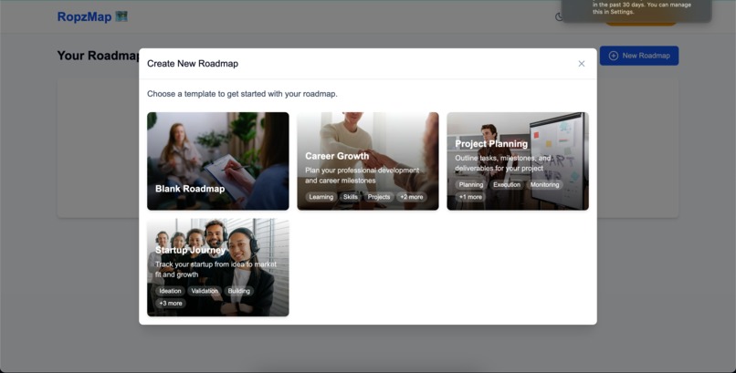Click the New Roadmap button behind the dialog
Image resolution: width=736 pixels, height=373 pixels.
coord(639,56)
